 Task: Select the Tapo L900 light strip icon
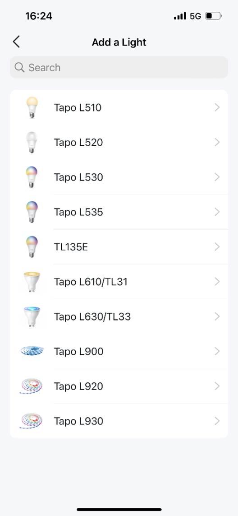coord(32,351)
